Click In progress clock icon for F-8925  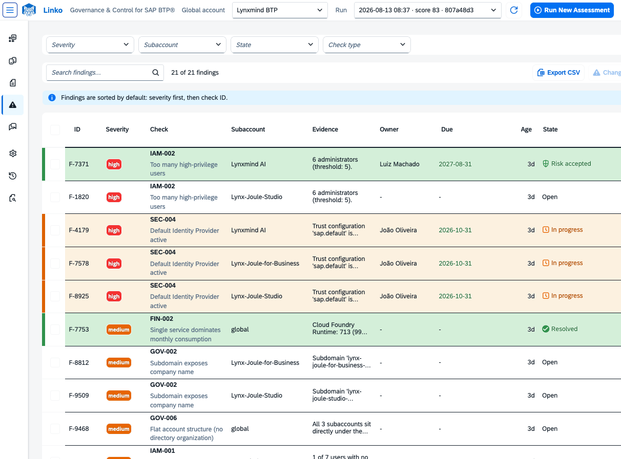546,296
